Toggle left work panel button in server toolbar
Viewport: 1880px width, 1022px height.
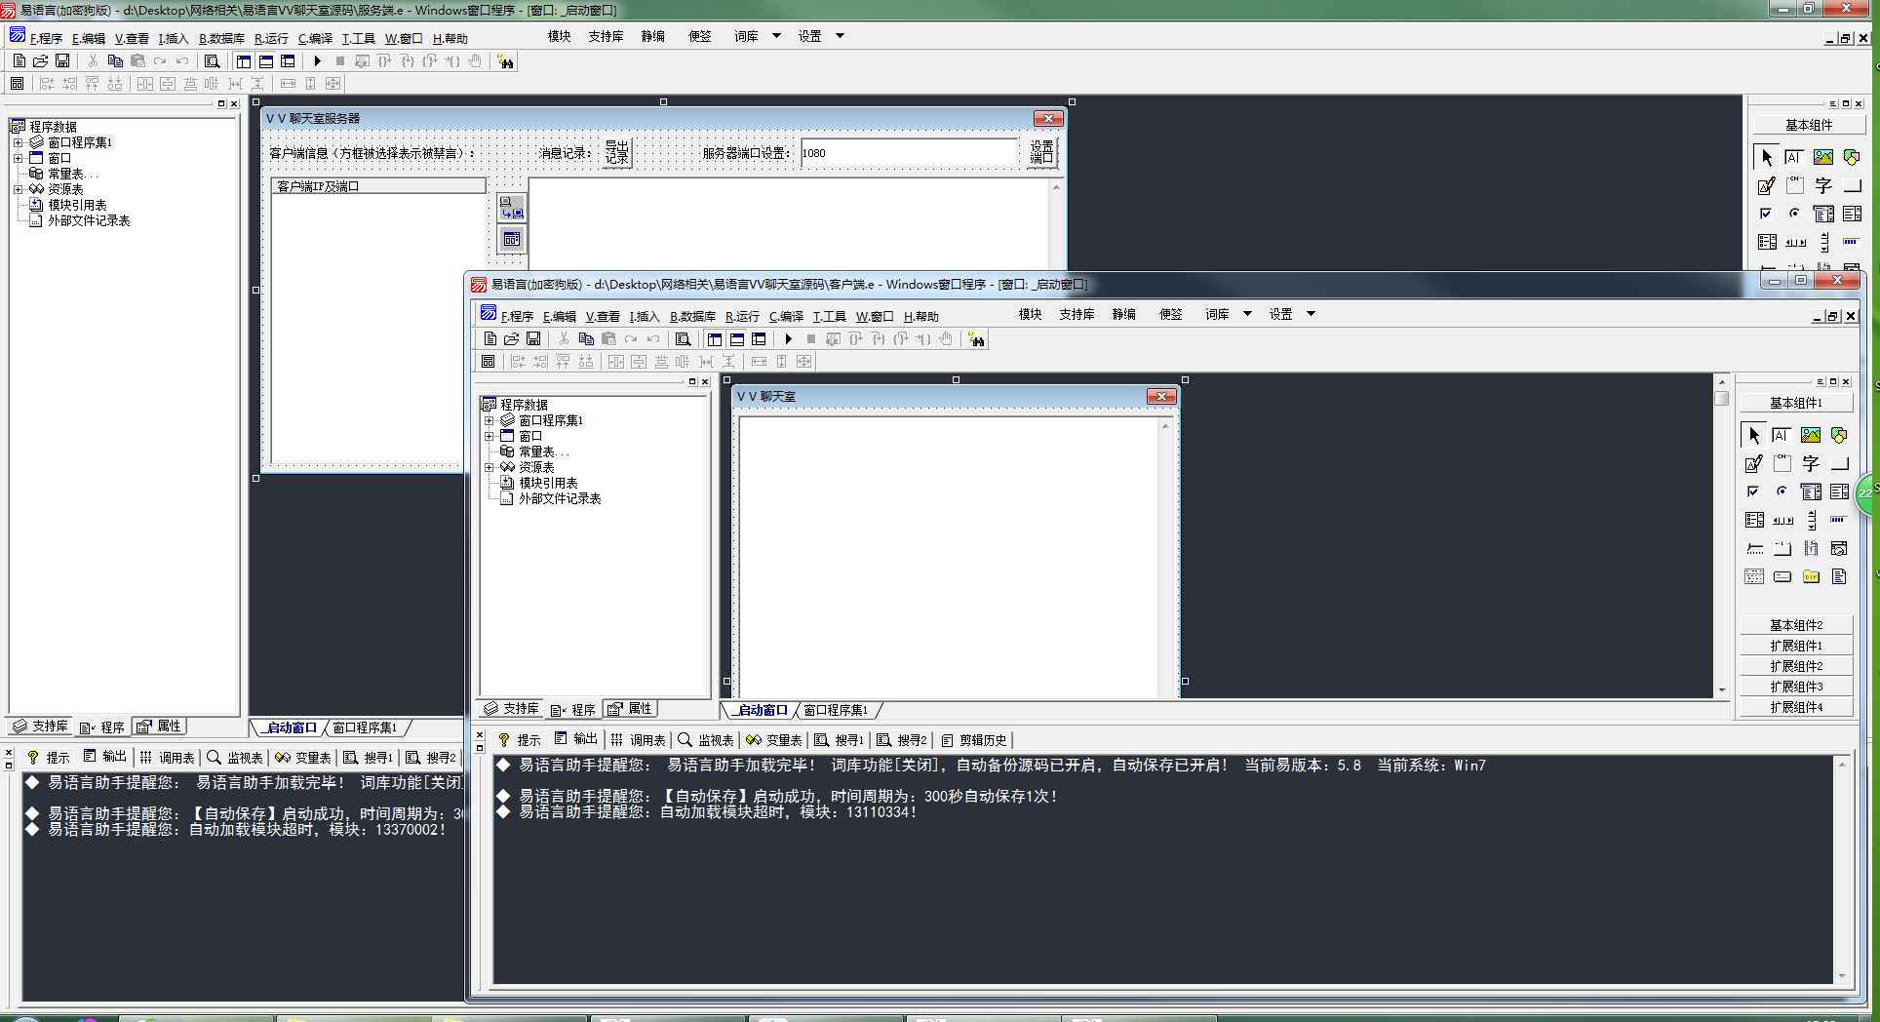point(244,60)
